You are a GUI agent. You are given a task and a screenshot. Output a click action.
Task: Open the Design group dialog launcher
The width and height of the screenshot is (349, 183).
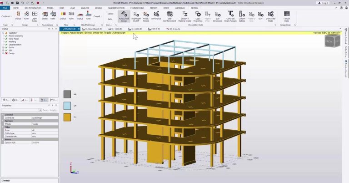(37, 25)
